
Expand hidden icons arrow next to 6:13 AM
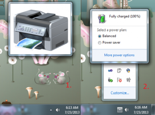point(51,110)
